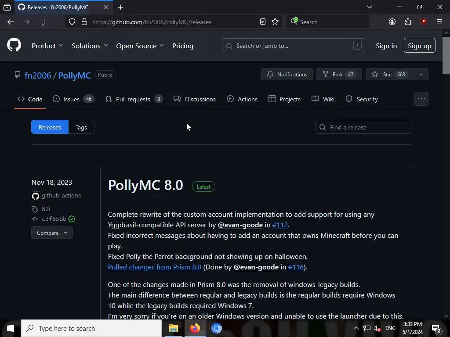Switch to the Security tab
The height and width of the screenshot is (337, 450).
point(362,99)
